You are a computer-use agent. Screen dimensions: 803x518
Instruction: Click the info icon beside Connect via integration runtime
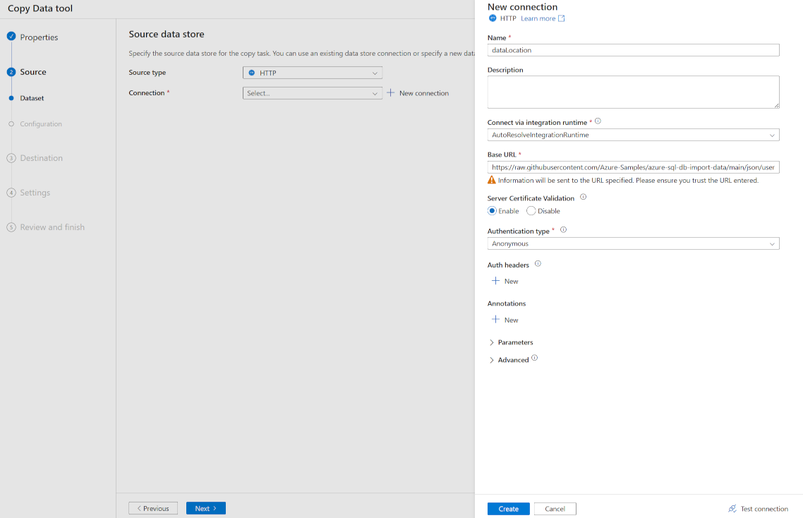pyautogui.click(x=597, y=120)
